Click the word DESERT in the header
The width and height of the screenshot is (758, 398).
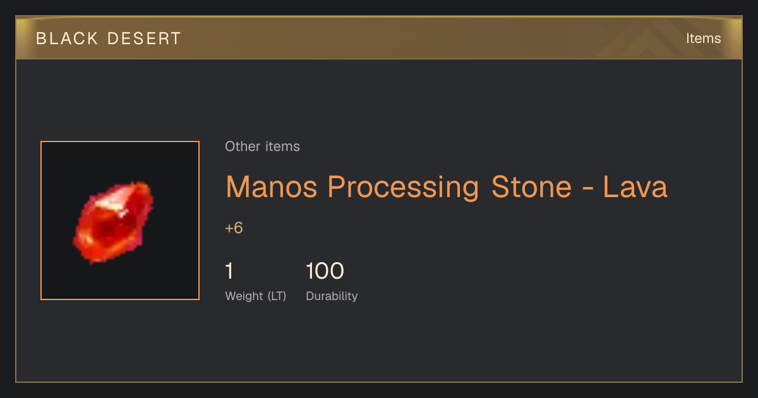(x=145, y=39)
